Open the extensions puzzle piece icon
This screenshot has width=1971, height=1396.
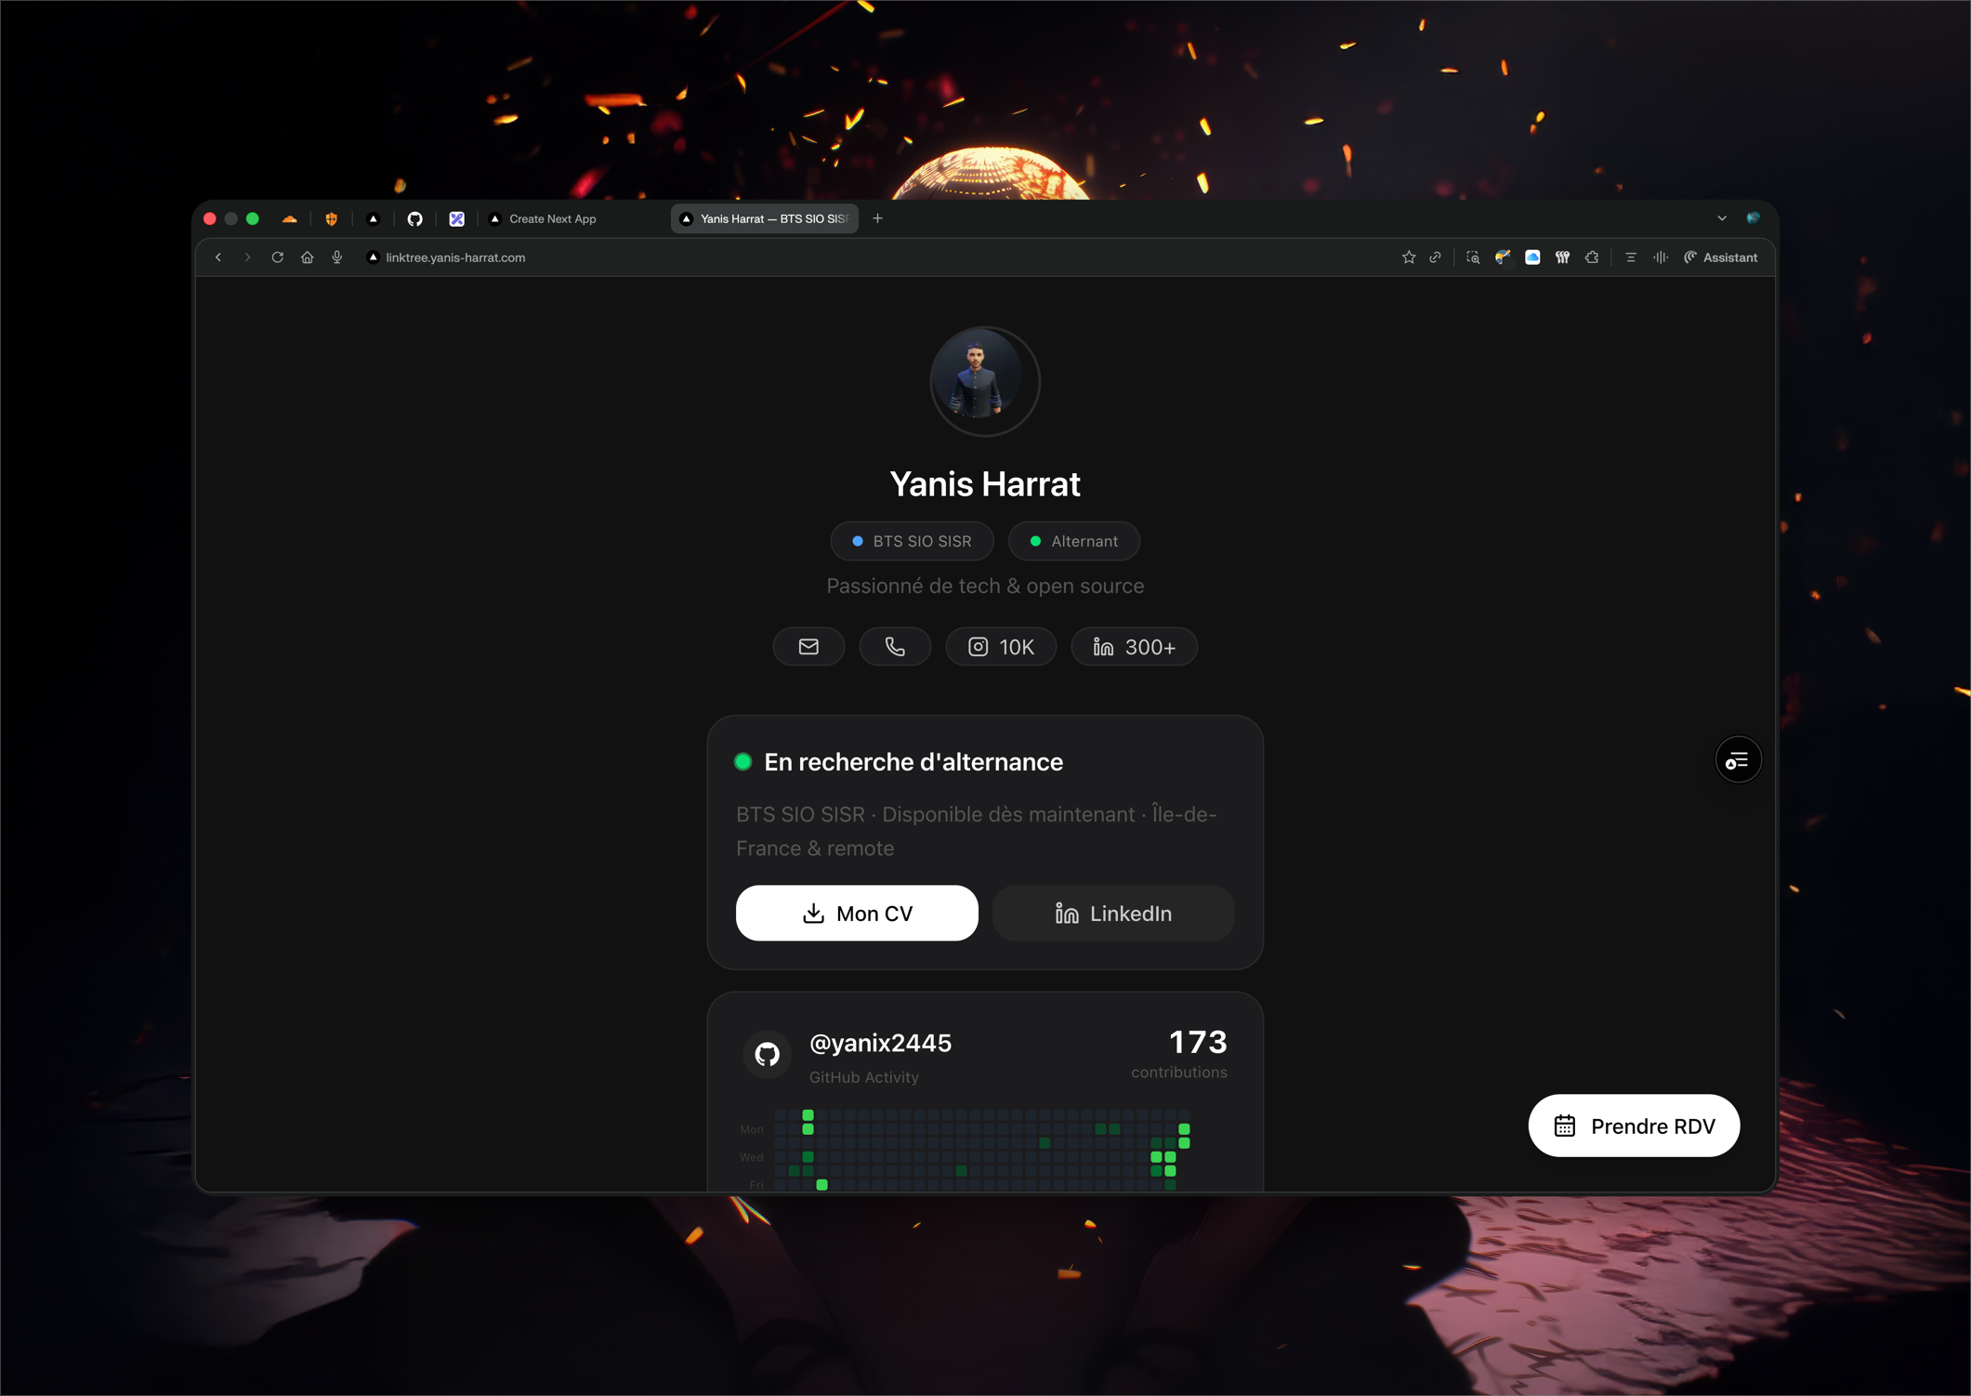click(x=1592, y=257)
